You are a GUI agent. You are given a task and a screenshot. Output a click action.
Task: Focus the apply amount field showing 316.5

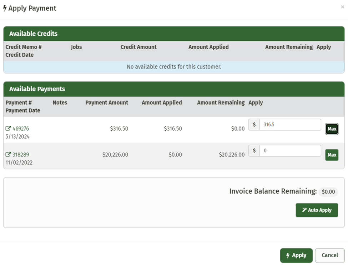pos(290,125)
